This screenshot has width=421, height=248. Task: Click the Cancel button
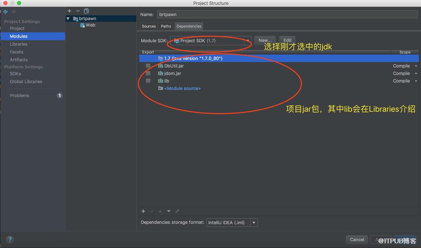(357, 239)
